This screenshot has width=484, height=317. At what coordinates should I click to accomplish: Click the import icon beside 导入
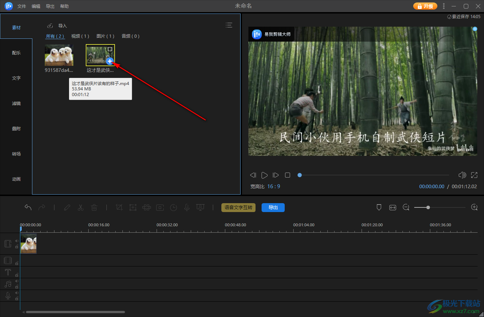[50, 26]
